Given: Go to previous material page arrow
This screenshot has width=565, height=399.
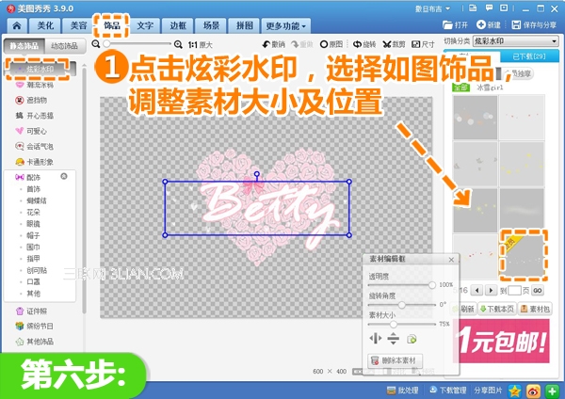Looking at the screenshot, I should [x=476, y=290].
